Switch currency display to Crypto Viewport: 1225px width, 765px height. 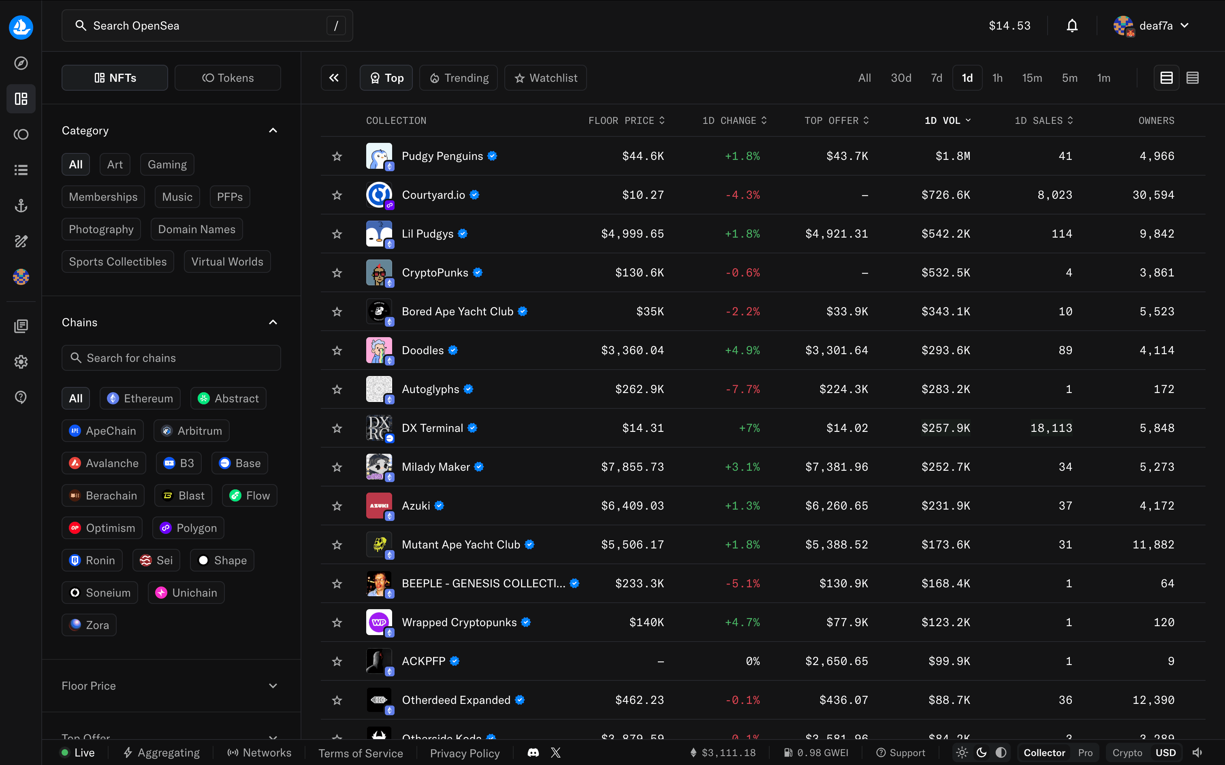[x=1127, y=753]
